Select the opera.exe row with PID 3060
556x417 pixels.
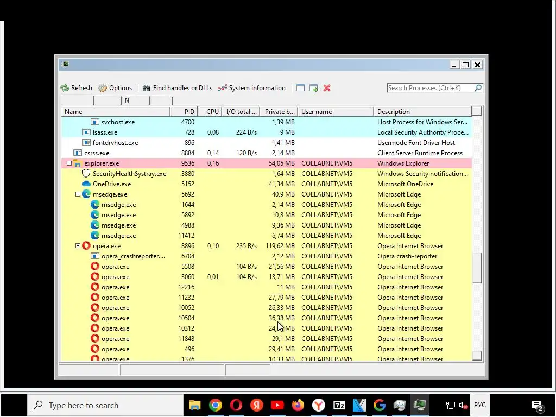266,276
